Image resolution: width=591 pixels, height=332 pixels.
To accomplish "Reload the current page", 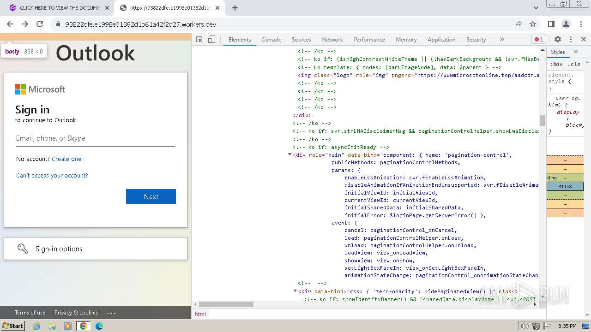I will 40,24.
